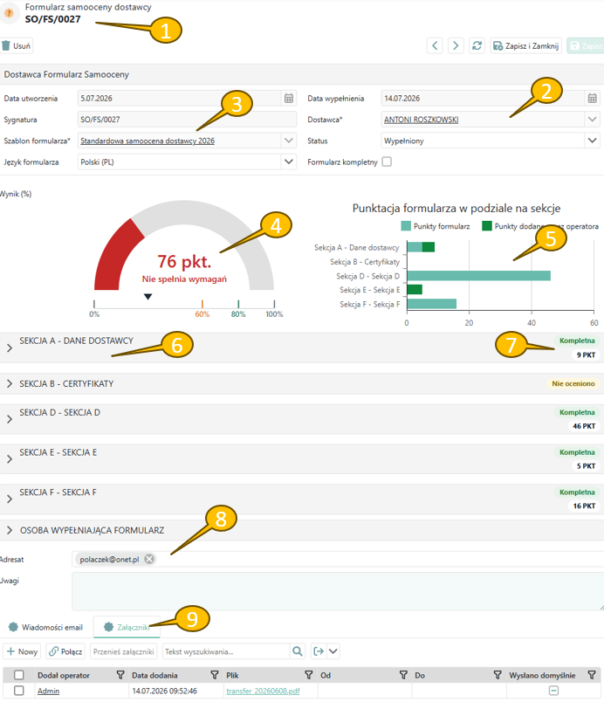Screen dimensions: 604x709
Task: Switch to Załączniki tab
Action: click(127, 627)
